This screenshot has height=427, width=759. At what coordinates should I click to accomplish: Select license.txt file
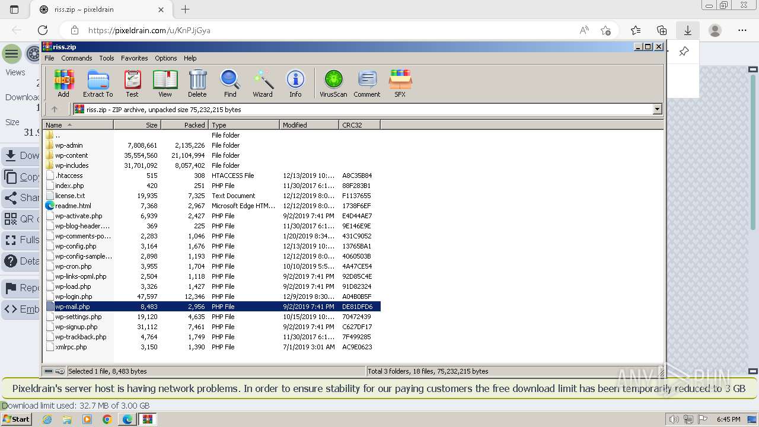(70, 196)
